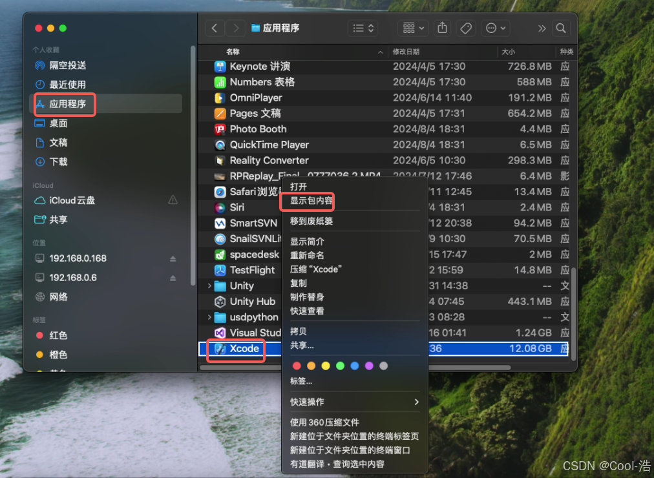Image resolution: width=654 pixels, height=478 pixels.
Task: Open the more actions ellipsis dropdown
Action: pos(495,28)
